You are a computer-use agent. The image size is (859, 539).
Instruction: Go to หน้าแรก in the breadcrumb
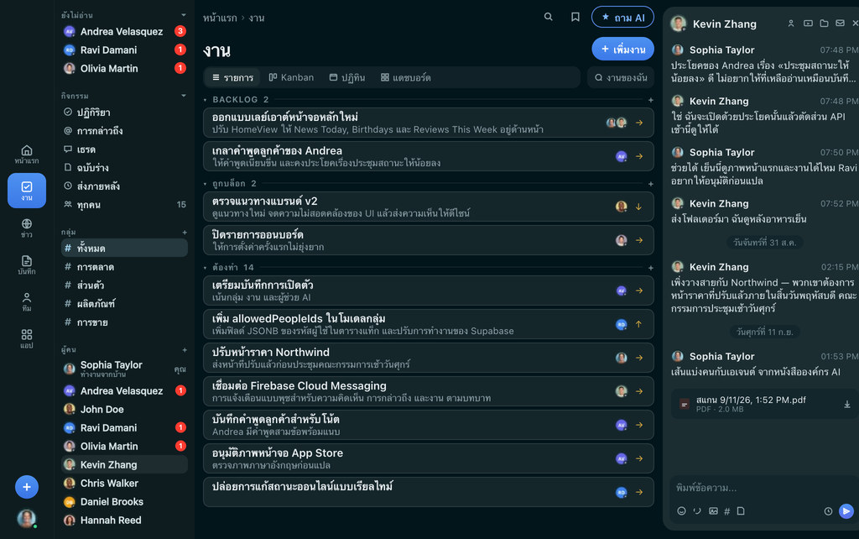[x=220, y=18]
